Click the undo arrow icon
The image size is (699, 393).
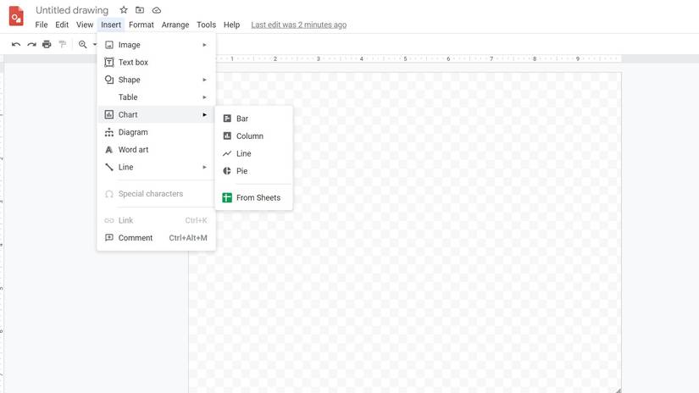coord(16,44)
